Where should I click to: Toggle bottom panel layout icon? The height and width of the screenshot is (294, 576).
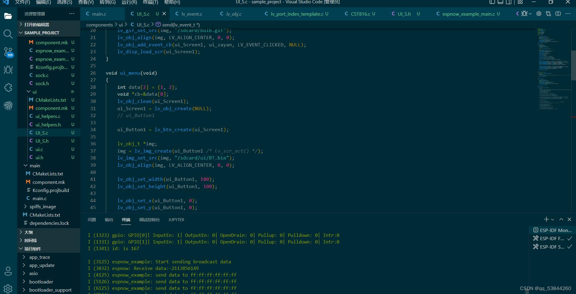(x=500, y=2)
